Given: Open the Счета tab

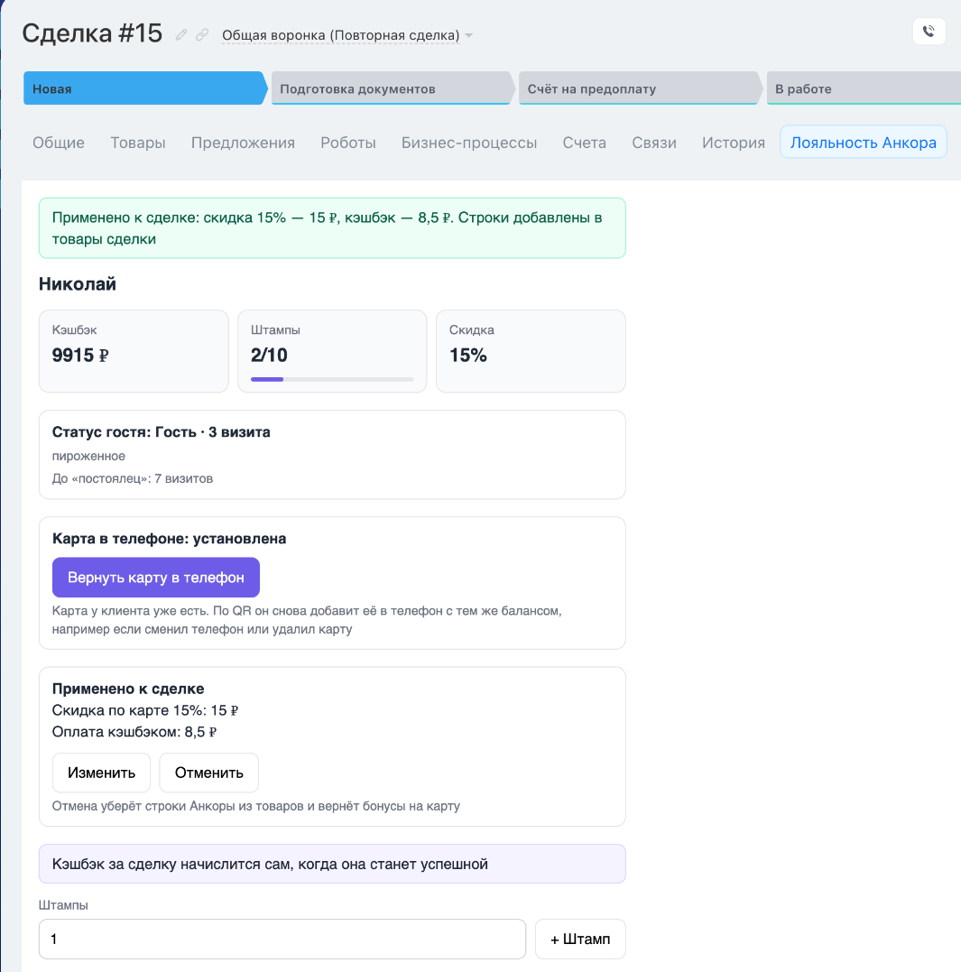Looking at the screenshot, I should 585,143.
